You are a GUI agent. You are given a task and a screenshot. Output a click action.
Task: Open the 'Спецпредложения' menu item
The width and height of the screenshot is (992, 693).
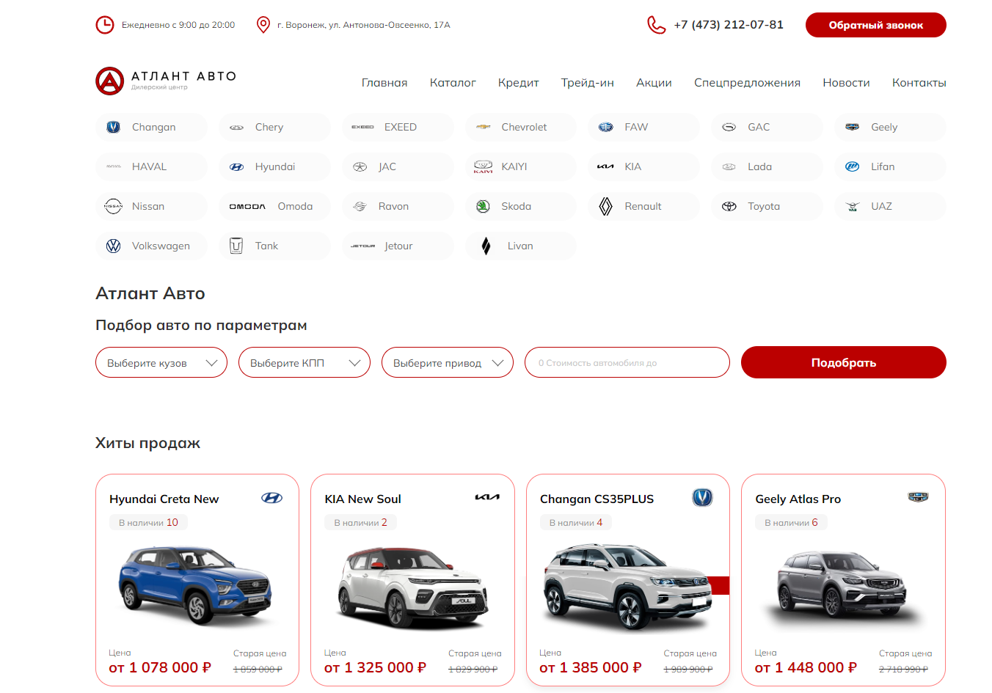(x=747, y=83)
